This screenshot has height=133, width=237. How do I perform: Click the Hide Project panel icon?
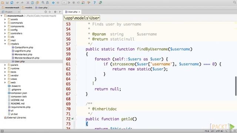(x=60, y=12)
